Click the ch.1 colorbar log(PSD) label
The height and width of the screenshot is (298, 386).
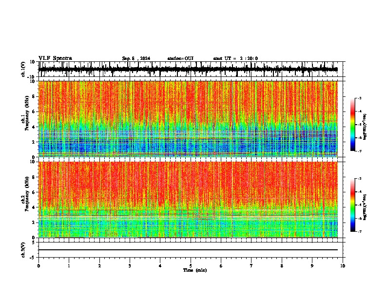point(365,127)
